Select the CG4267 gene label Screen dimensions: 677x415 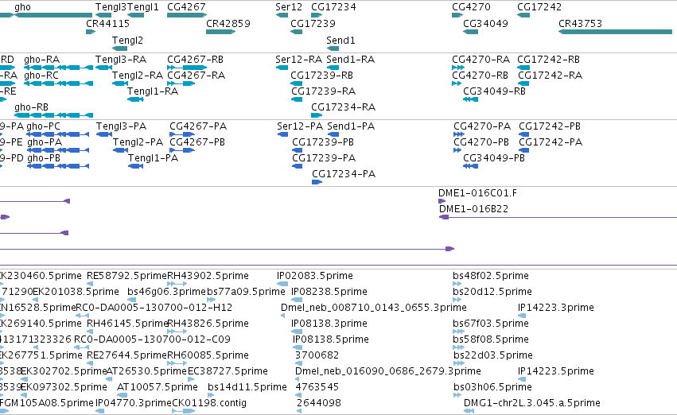(x=186, y=7)
